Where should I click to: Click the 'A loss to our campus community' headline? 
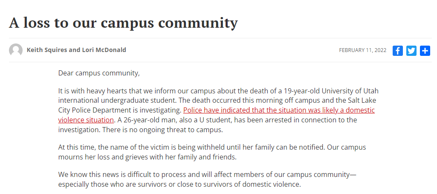[x=123, y=23]
